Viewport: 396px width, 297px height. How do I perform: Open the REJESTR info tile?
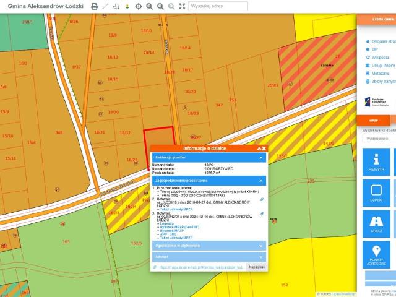[376, 161]
